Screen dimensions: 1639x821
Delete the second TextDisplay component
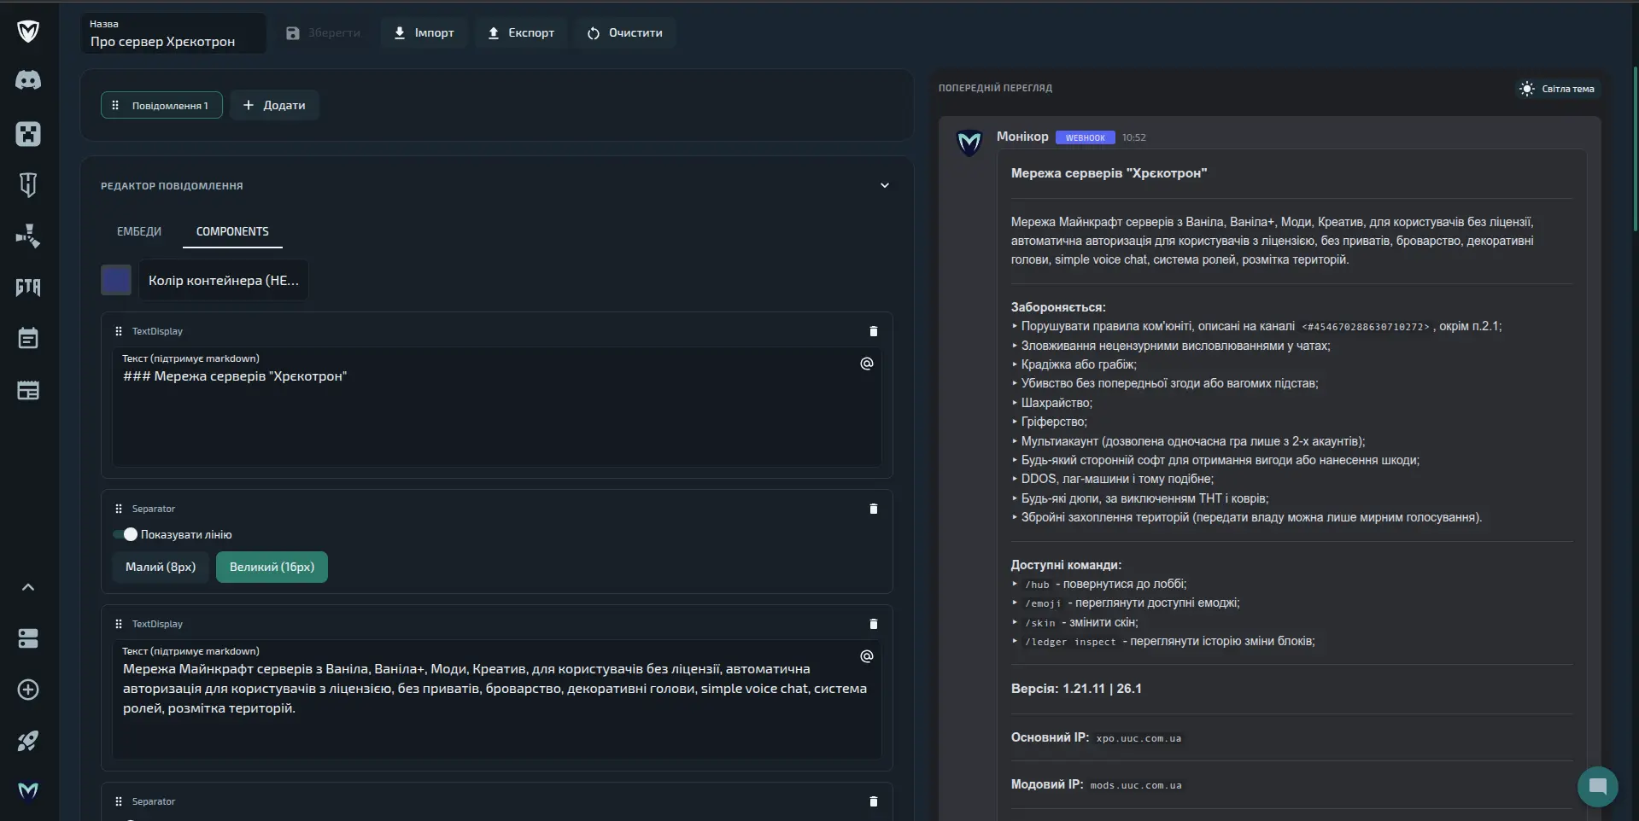coord(873,624)
